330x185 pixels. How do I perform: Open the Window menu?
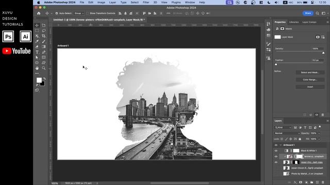pos(190,2)
